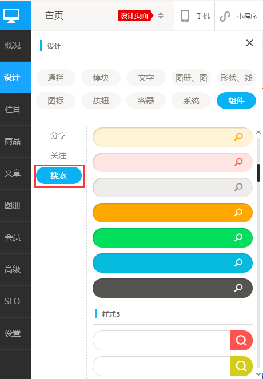The height and width of the screenshot is (379, 263).
Task: Click input field of red-button search style
Action: pyautogui.click(x=161, y=340)
